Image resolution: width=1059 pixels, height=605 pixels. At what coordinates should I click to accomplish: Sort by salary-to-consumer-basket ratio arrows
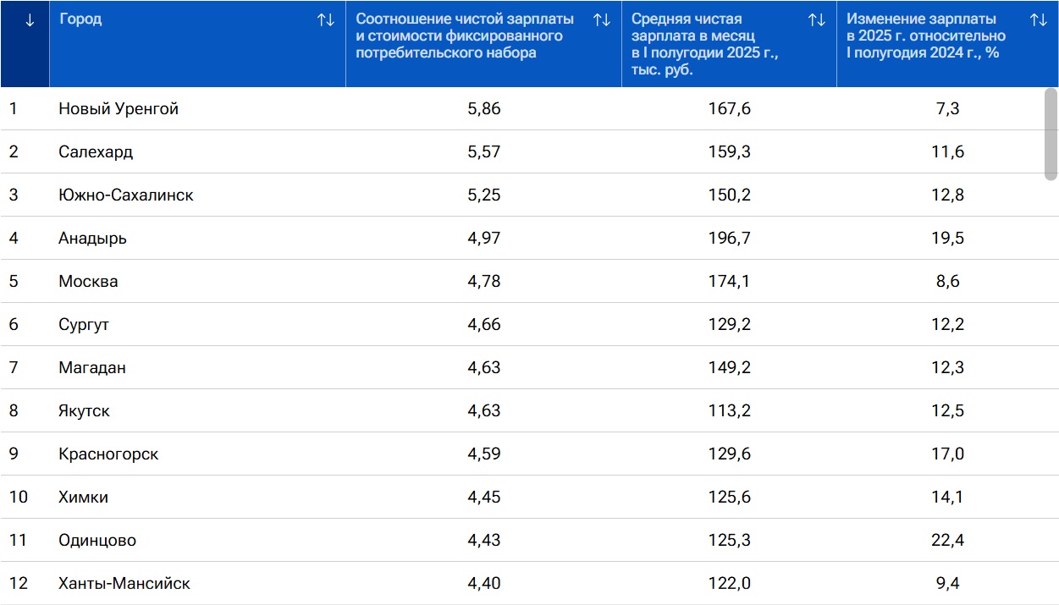click(x=602, y=20)
